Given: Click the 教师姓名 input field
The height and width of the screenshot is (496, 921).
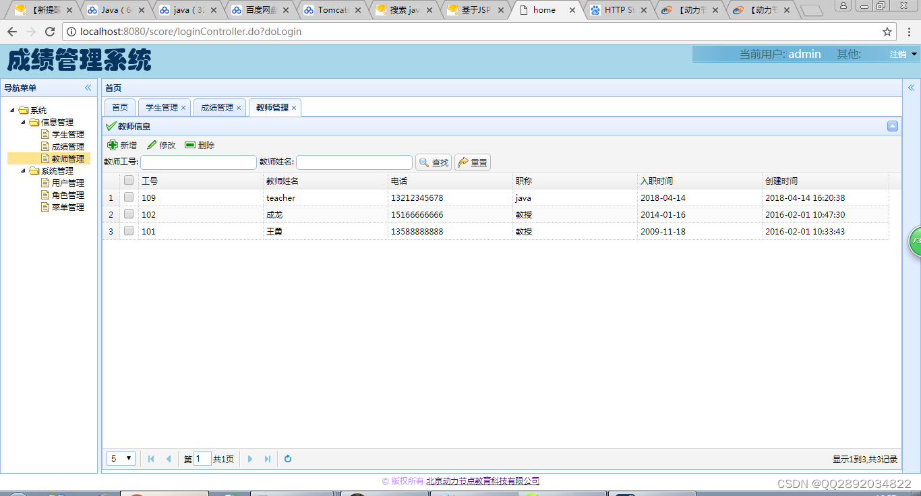Looking at the screenshot, I should [x=354, y=162].
